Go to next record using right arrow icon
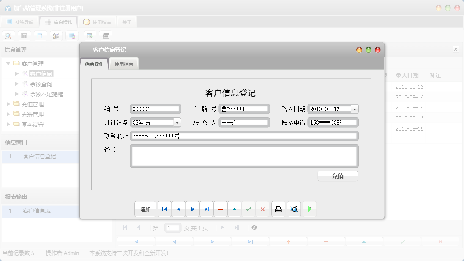The width and height of the screenshot is (464, 261). [x=193, y=209]
